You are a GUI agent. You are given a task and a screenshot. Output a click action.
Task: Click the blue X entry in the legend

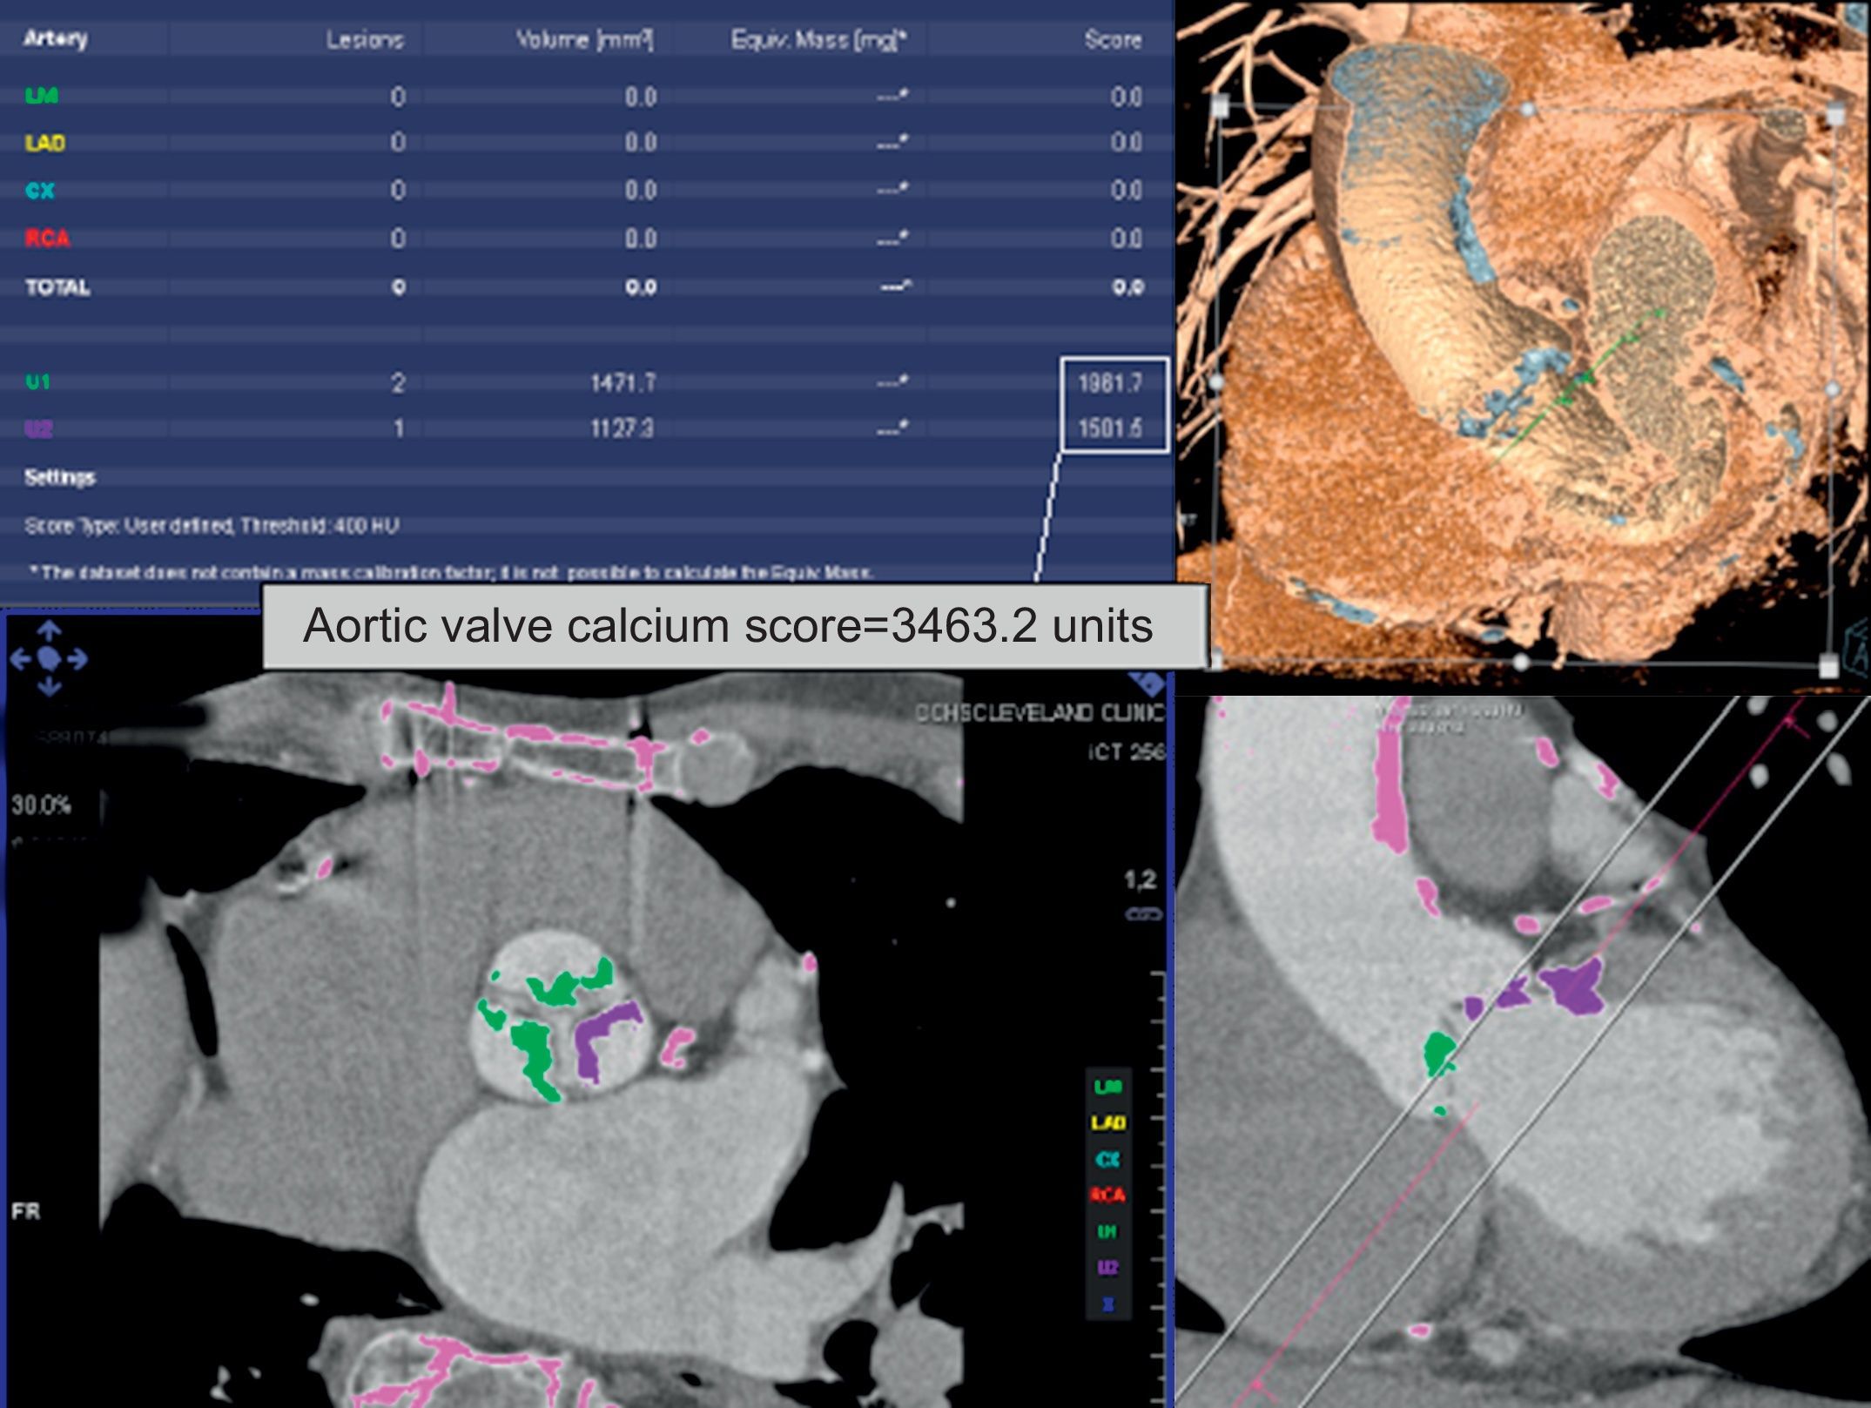(x=1107, y=1304)
